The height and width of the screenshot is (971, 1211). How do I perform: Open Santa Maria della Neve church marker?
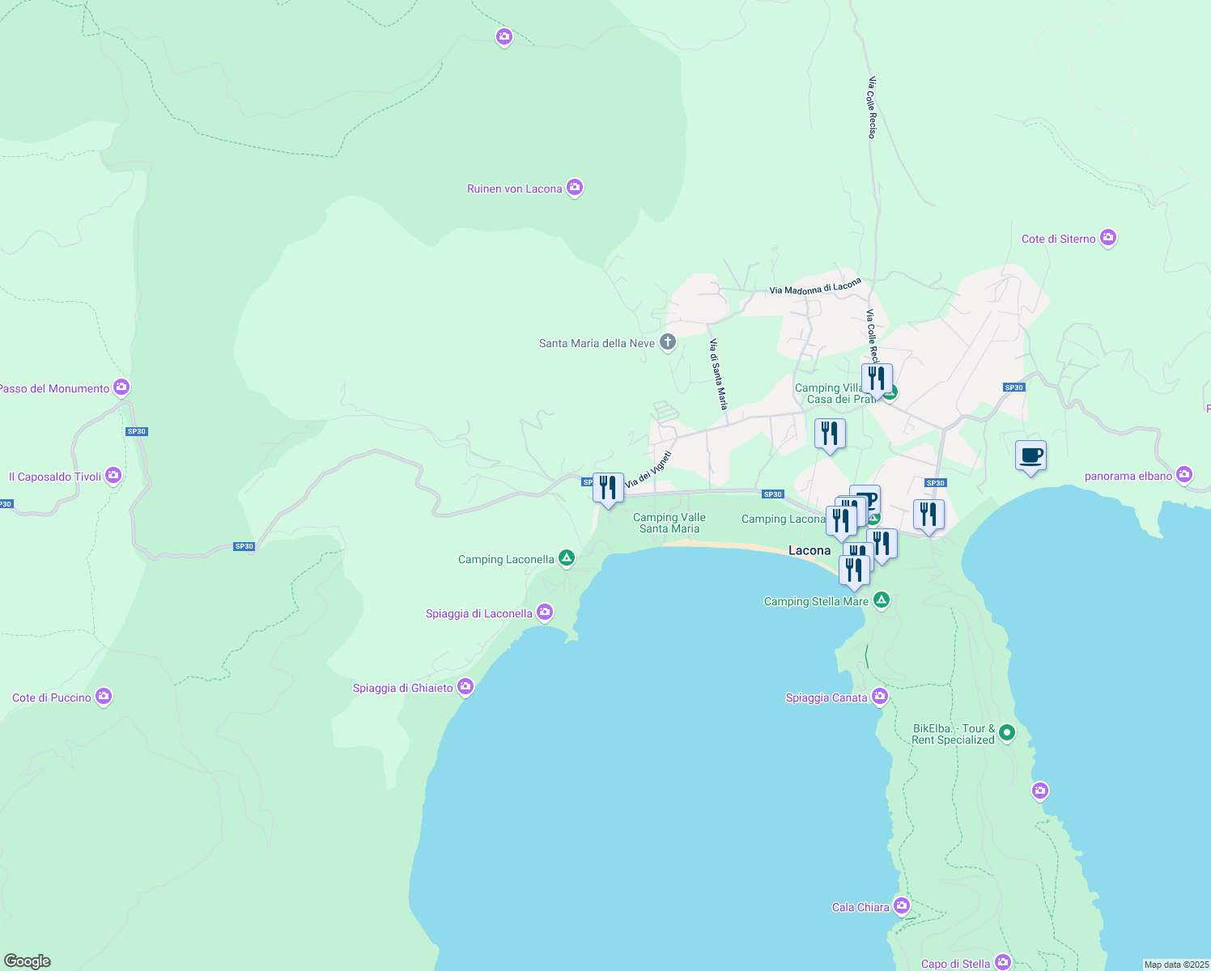click(x=668, y=343)
